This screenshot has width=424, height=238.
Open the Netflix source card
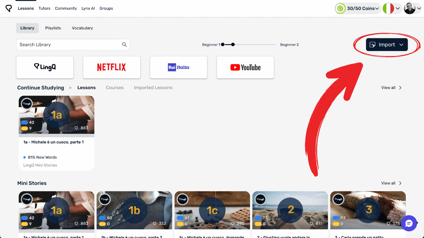click(112, 67)
